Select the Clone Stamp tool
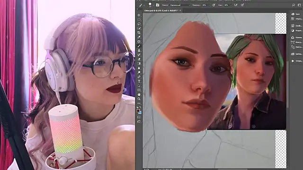The height and width of the screenshot is (170, 303). click(x=139, y=51)
